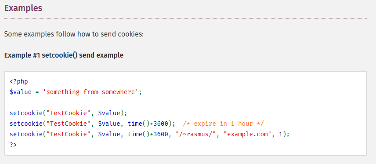The height and width of the screenshot is (164, 376).
Task: Click the dotted divider line under Examples
Action: click(x=185, y=18)
